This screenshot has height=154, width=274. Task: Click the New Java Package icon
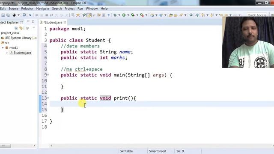pos(152,15)
